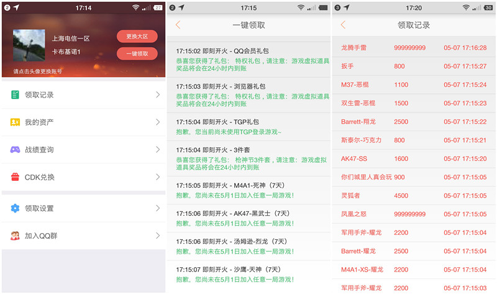497x294 pixels.
Task: Select the 你们城里人真会玩 record row
Action: pyautogui.click(x=414, y=177)
